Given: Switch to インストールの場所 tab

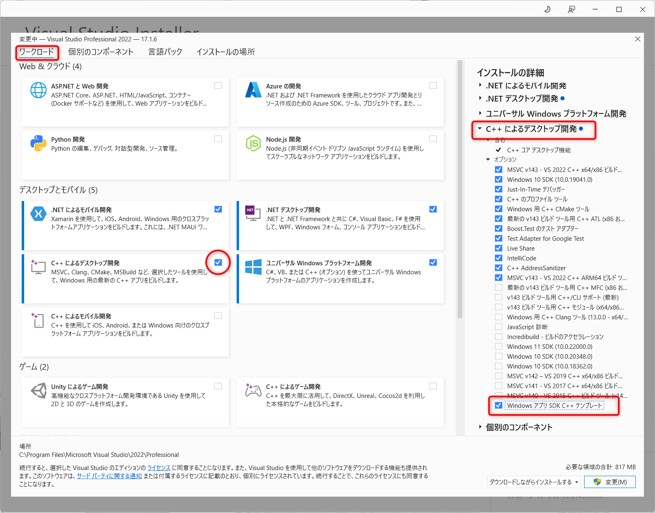Looking at the screenshot, I should pos(226,52).
